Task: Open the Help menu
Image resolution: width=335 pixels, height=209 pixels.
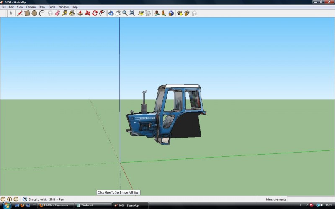Action: coord(75,7)
